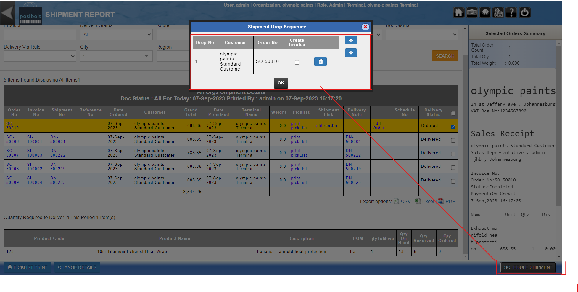Click the Home icon in header
Screen dimensions: 578x292
coord(458,13)
